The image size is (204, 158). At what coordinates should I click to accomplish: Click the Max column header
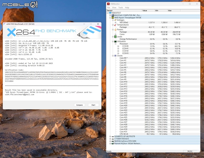[x=174, y=10]
